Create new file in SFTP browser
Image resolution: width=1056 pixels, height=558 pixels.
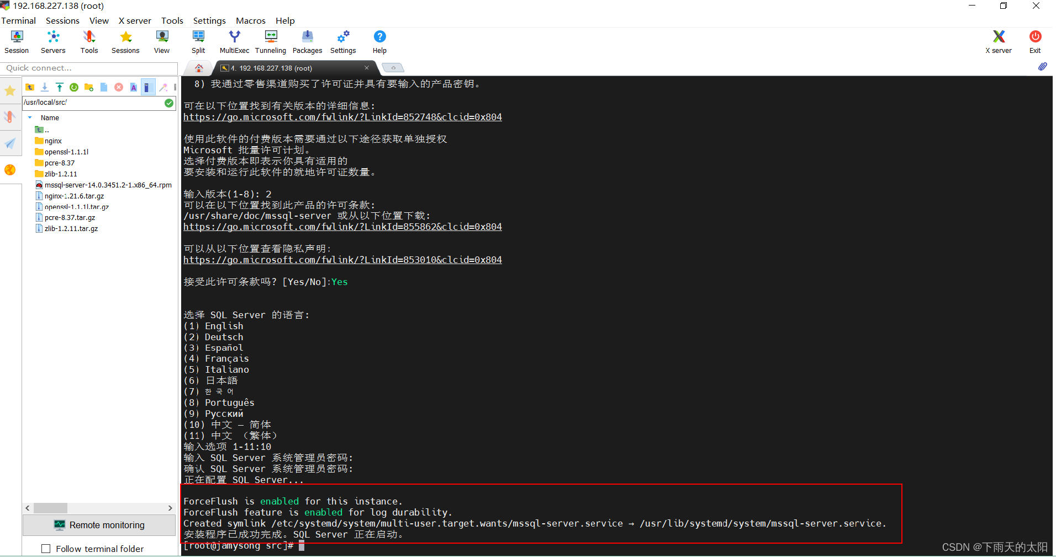pos(104,87)
